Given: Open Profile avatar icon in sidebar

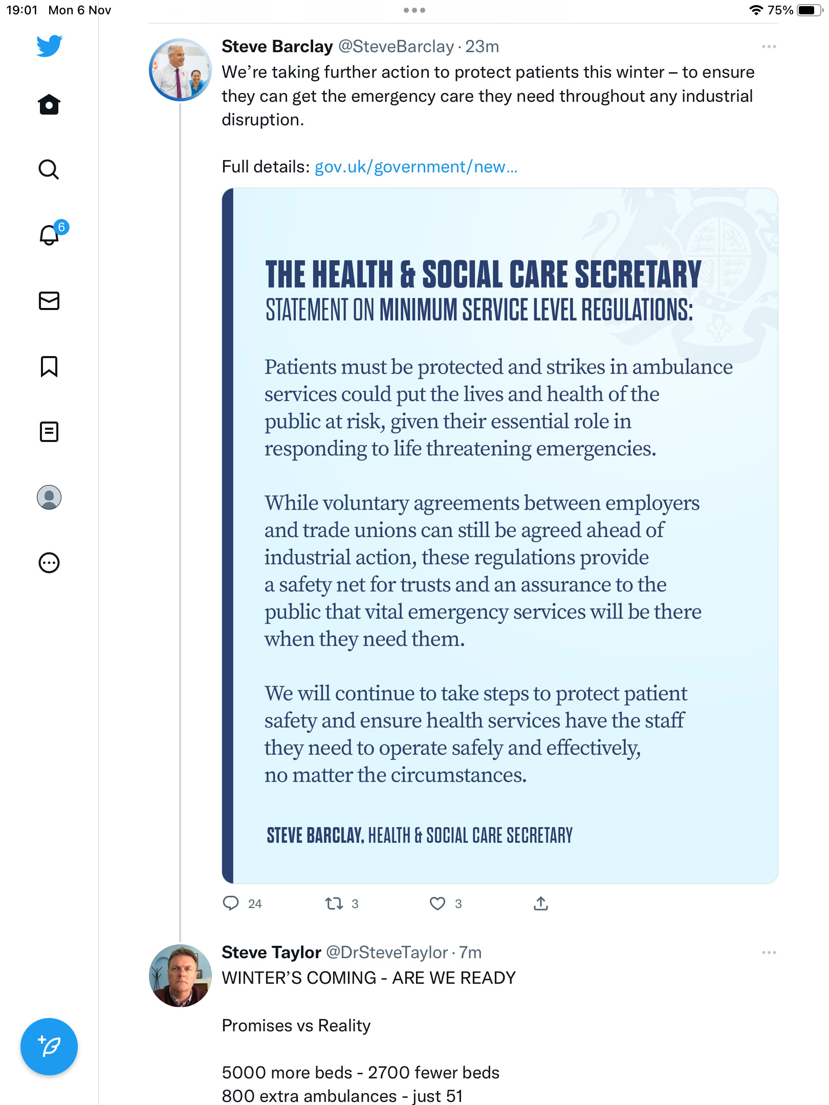Looking at the screenshot, I should pos(49,497).
